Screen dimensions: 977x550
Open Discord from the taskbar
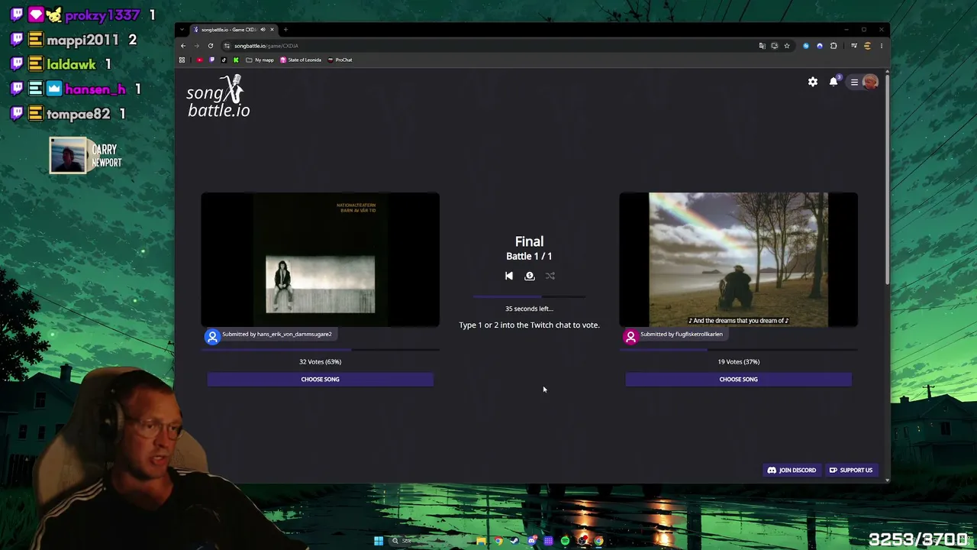(531, 541)
